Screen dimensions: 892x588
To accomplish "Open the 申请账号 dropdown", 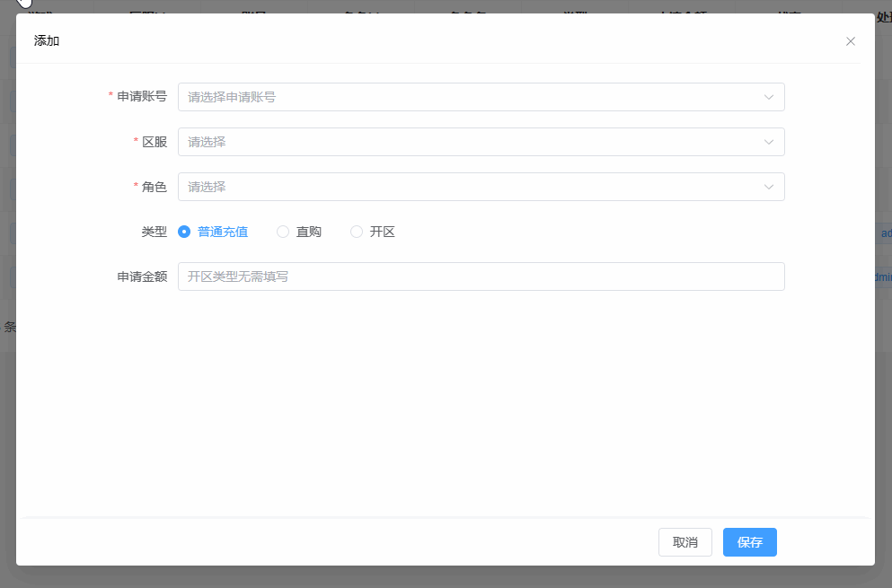I will tap(481, 97).
